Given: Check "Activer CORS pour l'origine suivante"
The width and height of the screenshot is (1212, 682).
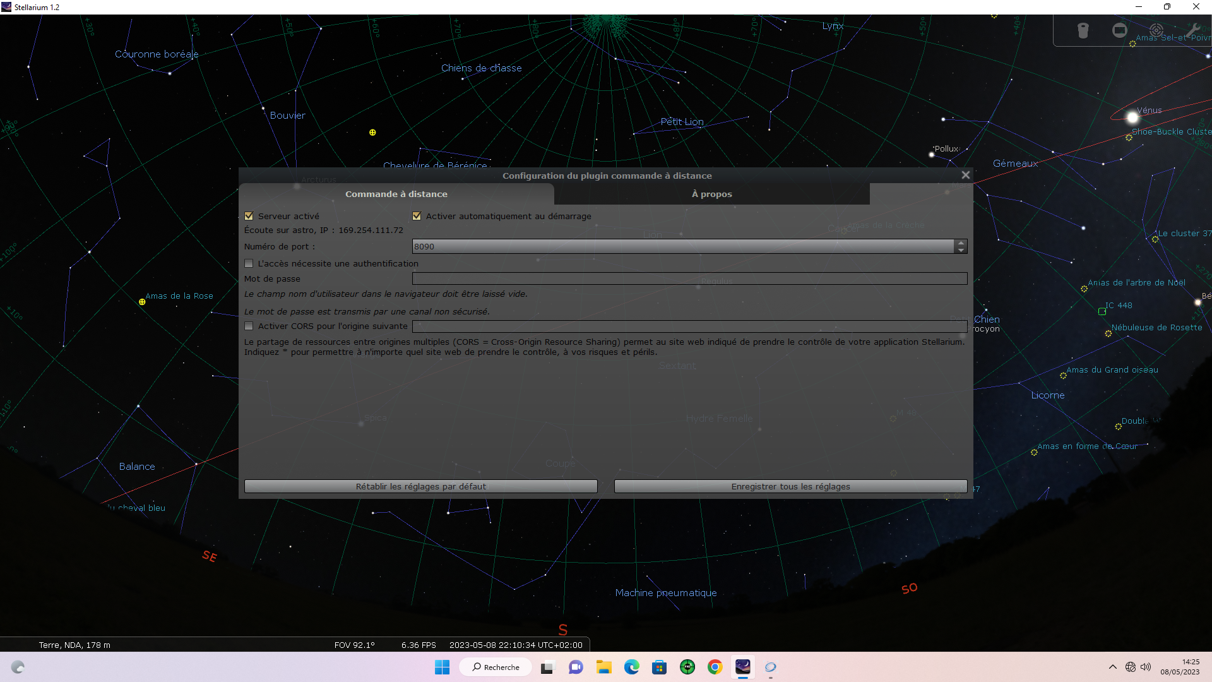Looking at the screenshot, I should pos(249,326).
